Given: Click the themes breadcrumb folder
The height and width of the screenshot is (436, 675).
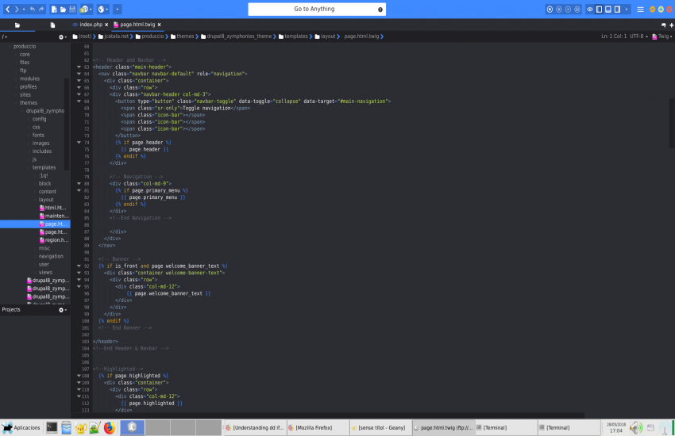Looking at the screenshot, I should pyautogui.click(x=182, y=36).
